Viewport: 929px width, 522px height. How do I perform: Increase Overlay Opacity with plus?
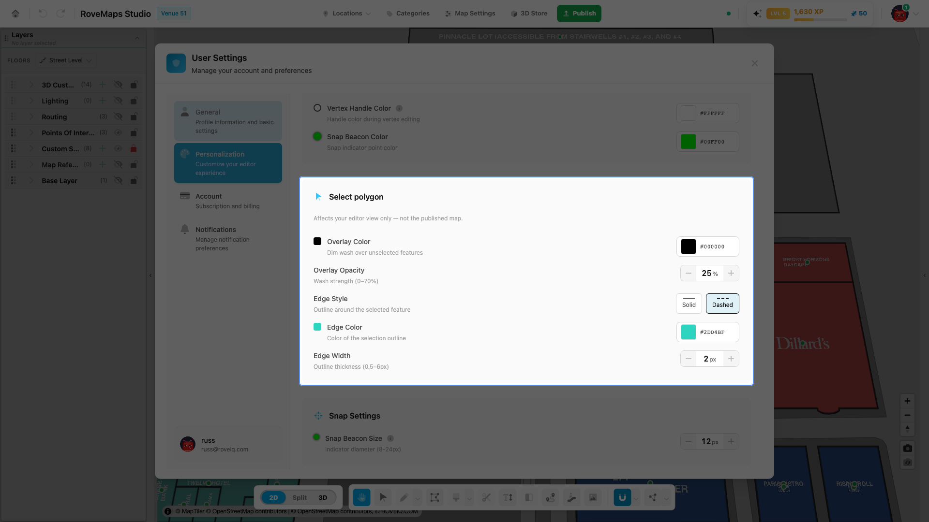731,273
